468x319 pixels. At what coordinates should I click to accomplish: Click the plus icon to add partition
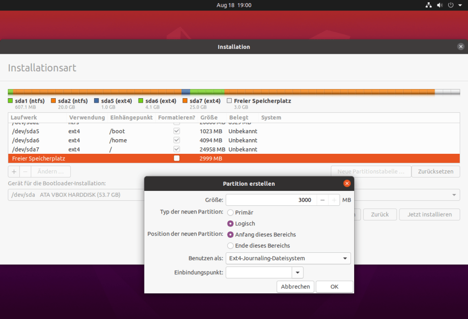pyautogui.click(x=14, y=172)
